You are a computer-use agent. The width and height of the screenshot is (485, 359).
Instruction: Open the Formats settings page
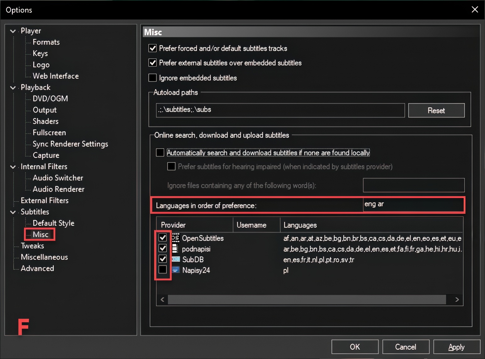click(x=46, y=42)
